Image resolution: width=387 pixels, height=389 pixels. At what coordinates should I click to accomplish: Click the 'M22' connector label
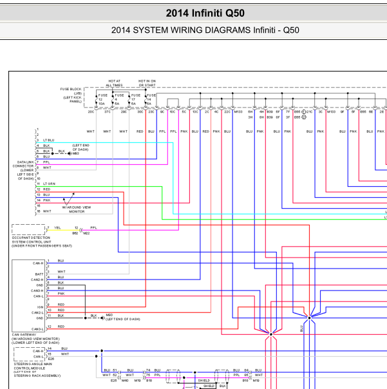(86, 233)
